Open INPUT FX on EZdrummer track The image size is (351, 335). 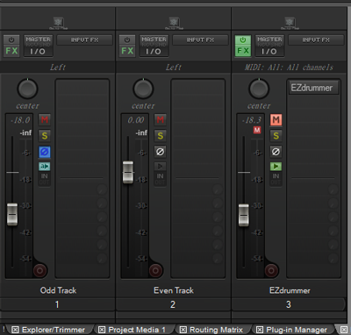[316, 40]
